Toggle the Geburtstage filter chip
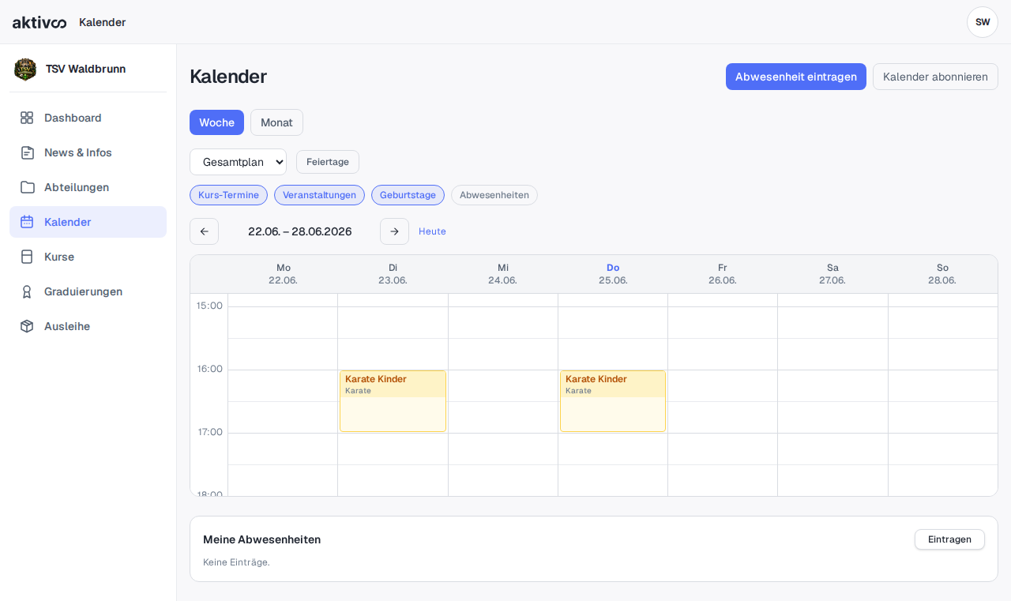Image resolution: width=1011 pixels, height=601 pixels. pos(408,195)
